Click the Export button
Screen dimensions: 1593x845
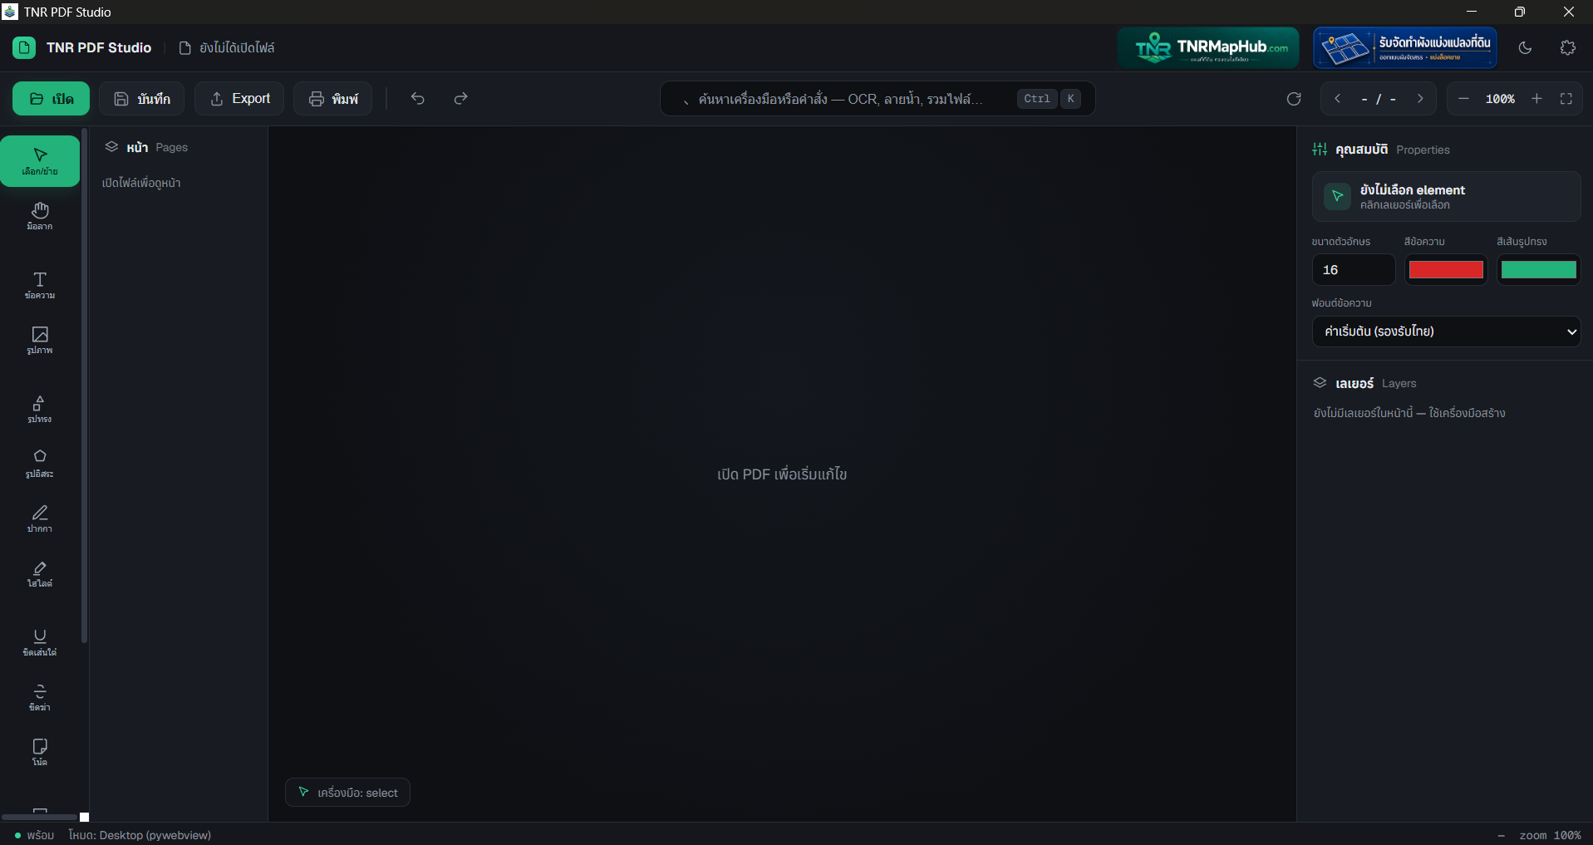click(x=239, y=99)
